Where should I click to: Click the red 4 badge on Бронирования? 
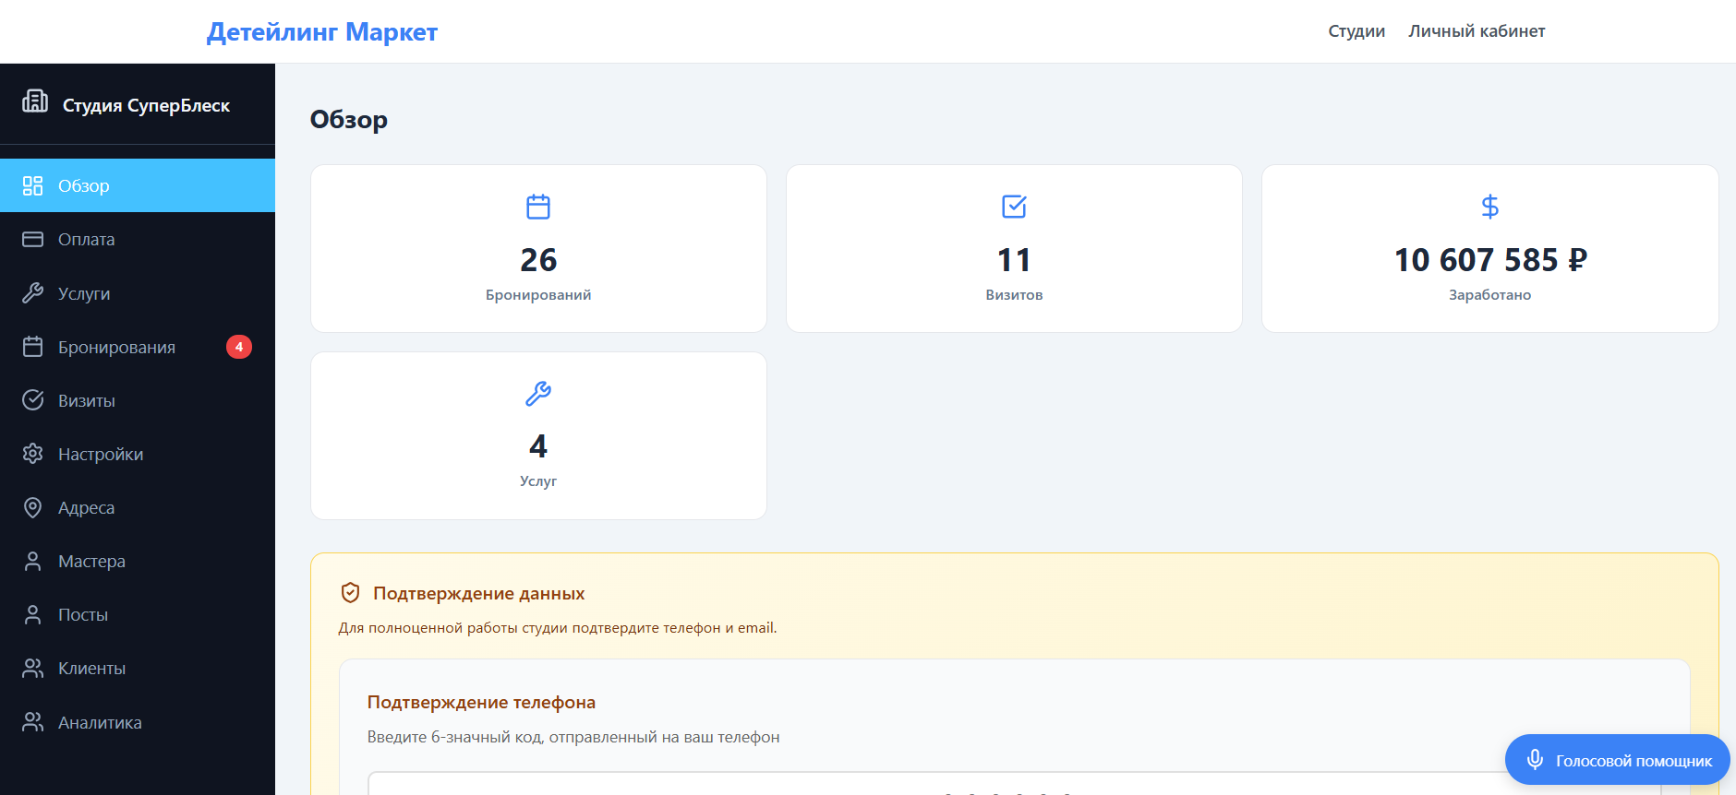(239, 347)
